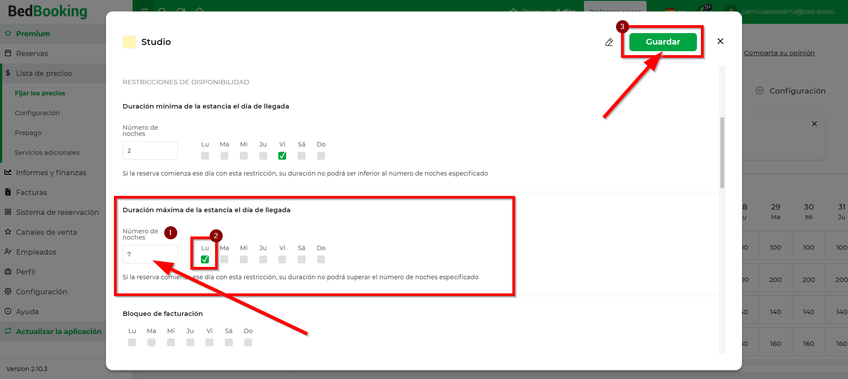Check Lu under Bloqueo de facturación

[132, 342]
